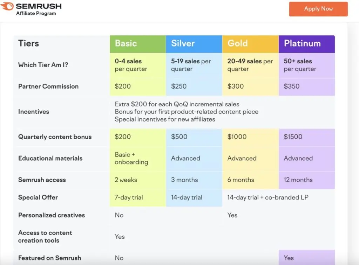Select the blue Silver tier header

(194, 44)
